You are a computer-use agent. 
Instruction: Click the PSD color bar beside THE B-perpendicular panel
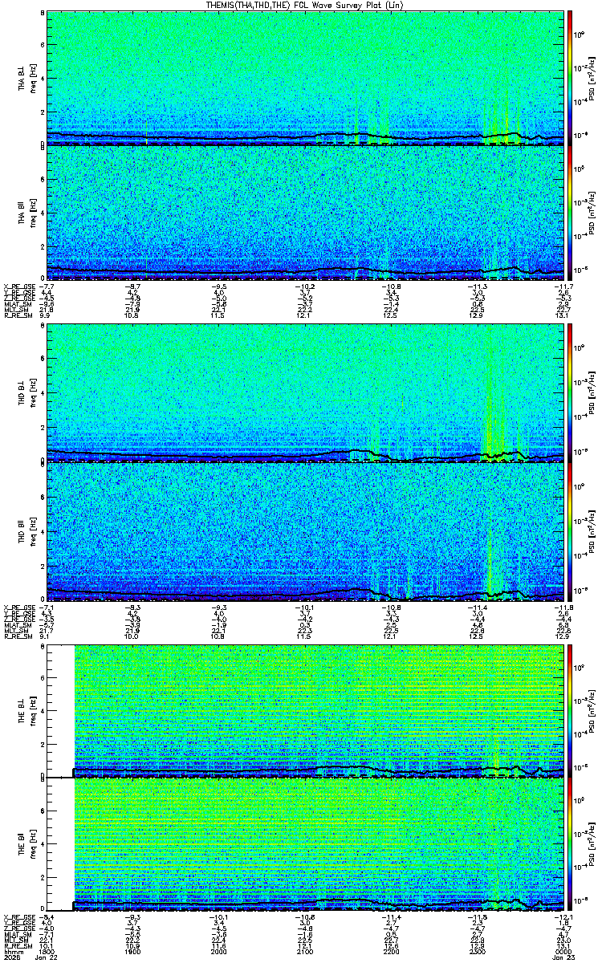(x=571, y=711)
